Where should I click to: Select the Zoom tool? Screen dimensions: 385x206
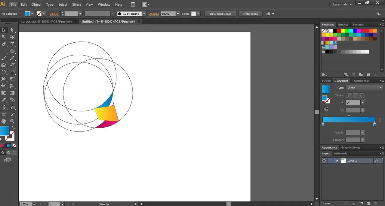tap(12, 121)
